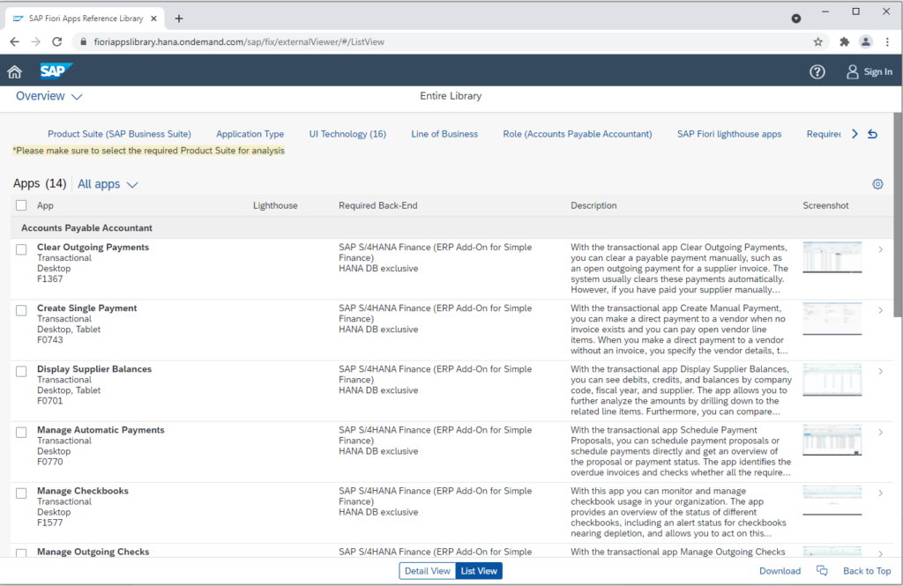Open Manage Checkbooks screenshot thumbnail
The height and width of the screenshot is (586, 903).
(832, 501)
